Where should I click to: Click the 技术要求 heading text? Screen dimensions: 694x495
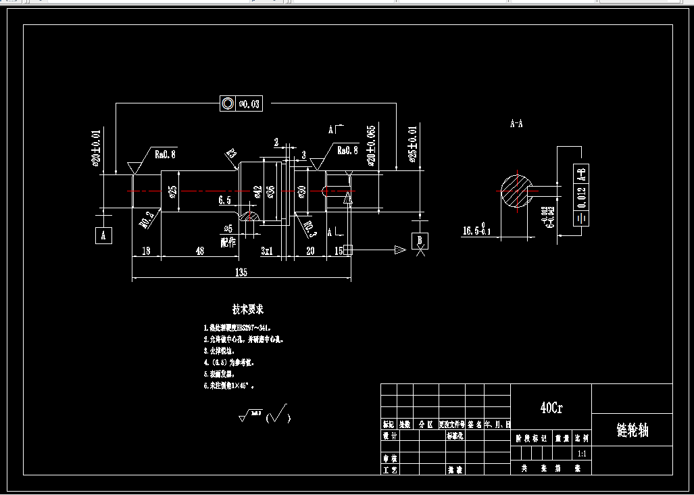click(249, 308)
